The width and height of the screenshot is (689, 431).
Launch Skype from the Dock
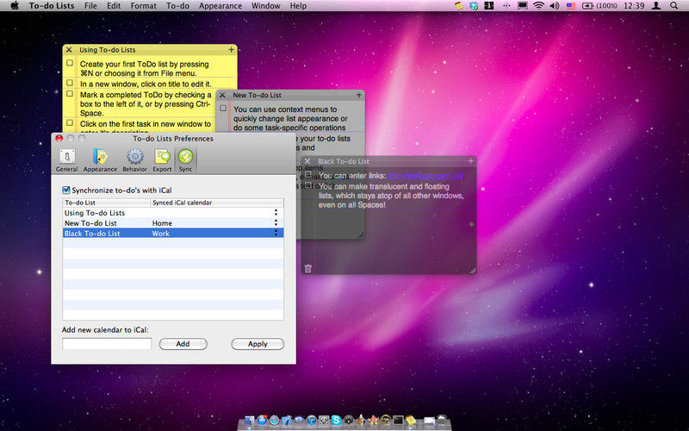tap(337, 421)
